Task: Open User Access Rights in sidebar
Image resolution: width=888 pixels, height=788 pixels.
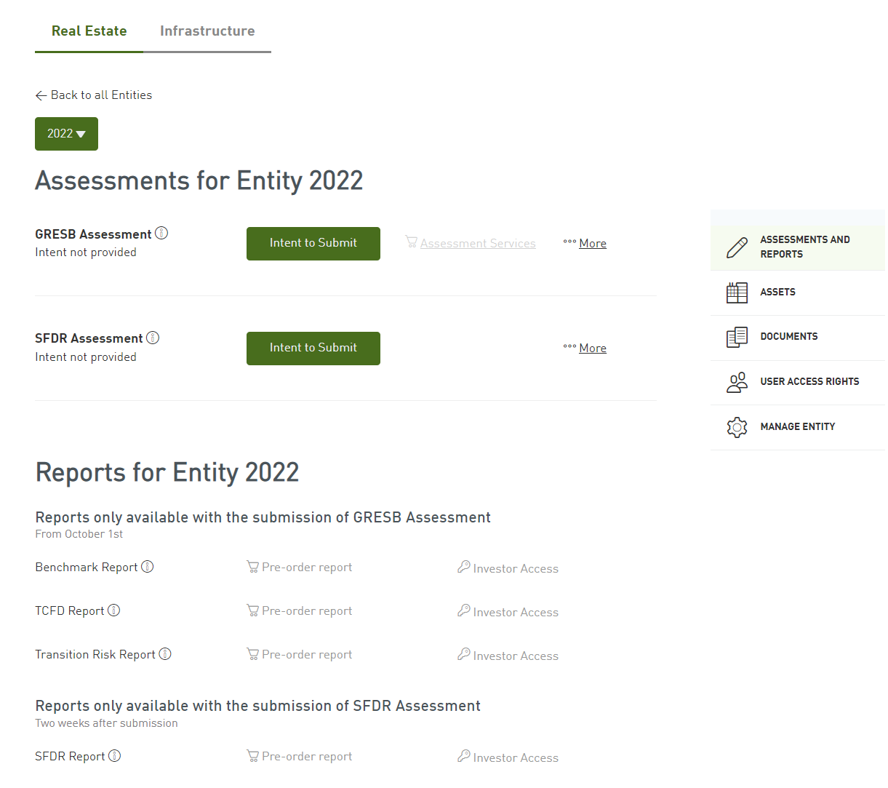Action: (x=798, y=382)
